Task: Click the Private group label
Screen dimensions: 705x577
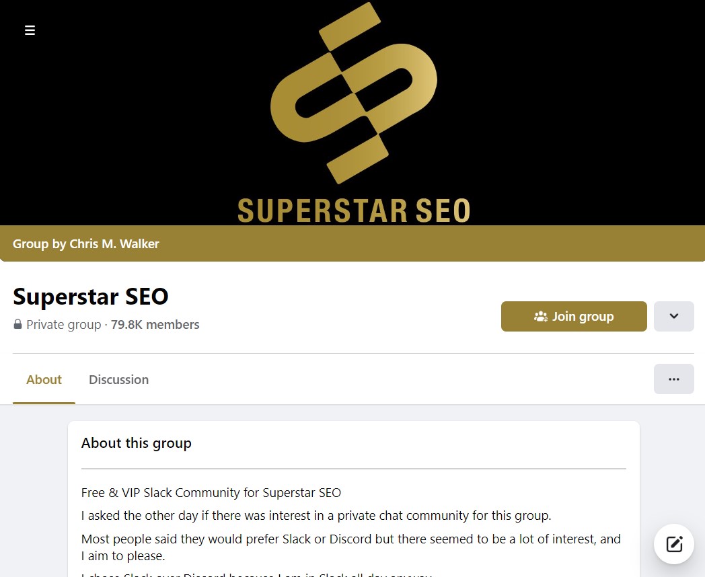Action: click(x=64, y=325)
